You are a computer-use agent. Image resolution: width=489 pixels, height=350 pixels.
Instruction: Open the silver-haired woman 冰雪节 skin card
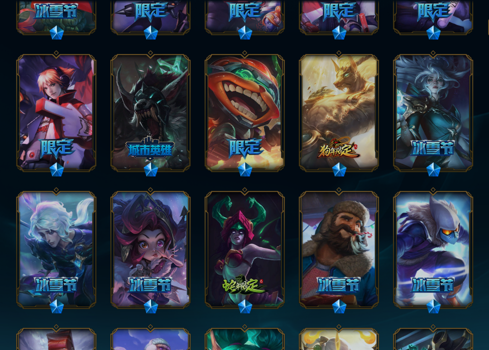pos(433,113)
